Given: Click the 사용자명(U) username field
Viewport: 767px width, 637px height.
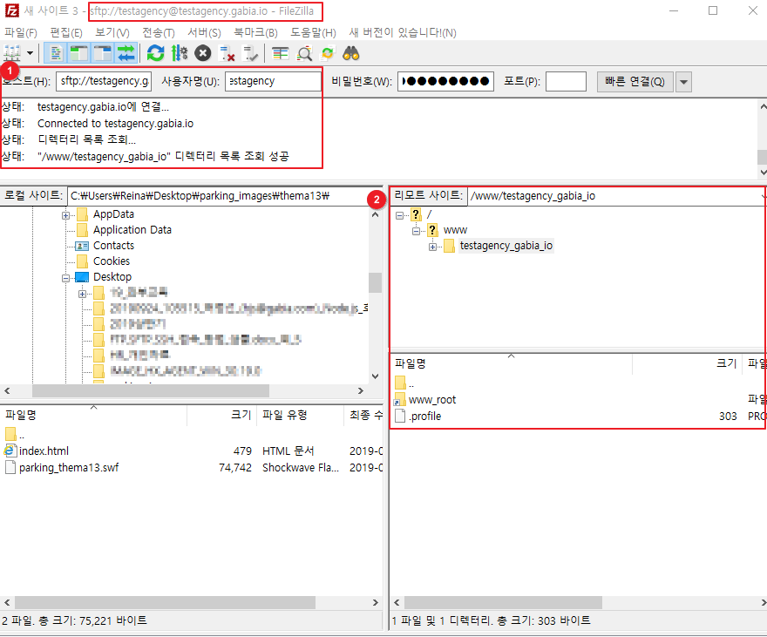Looking at the screenshot, I should [273, 81].
